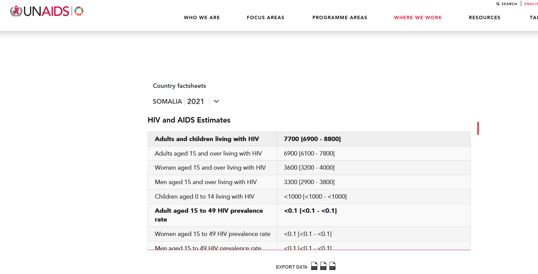Export data as XLS file
The width and height of the screenshot is (538, 274).
(x=323, y=266)
